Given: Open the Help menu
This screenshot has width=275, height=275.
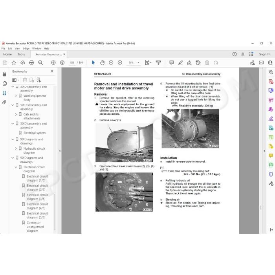Looking at the screenshot, I should (46, 49).
